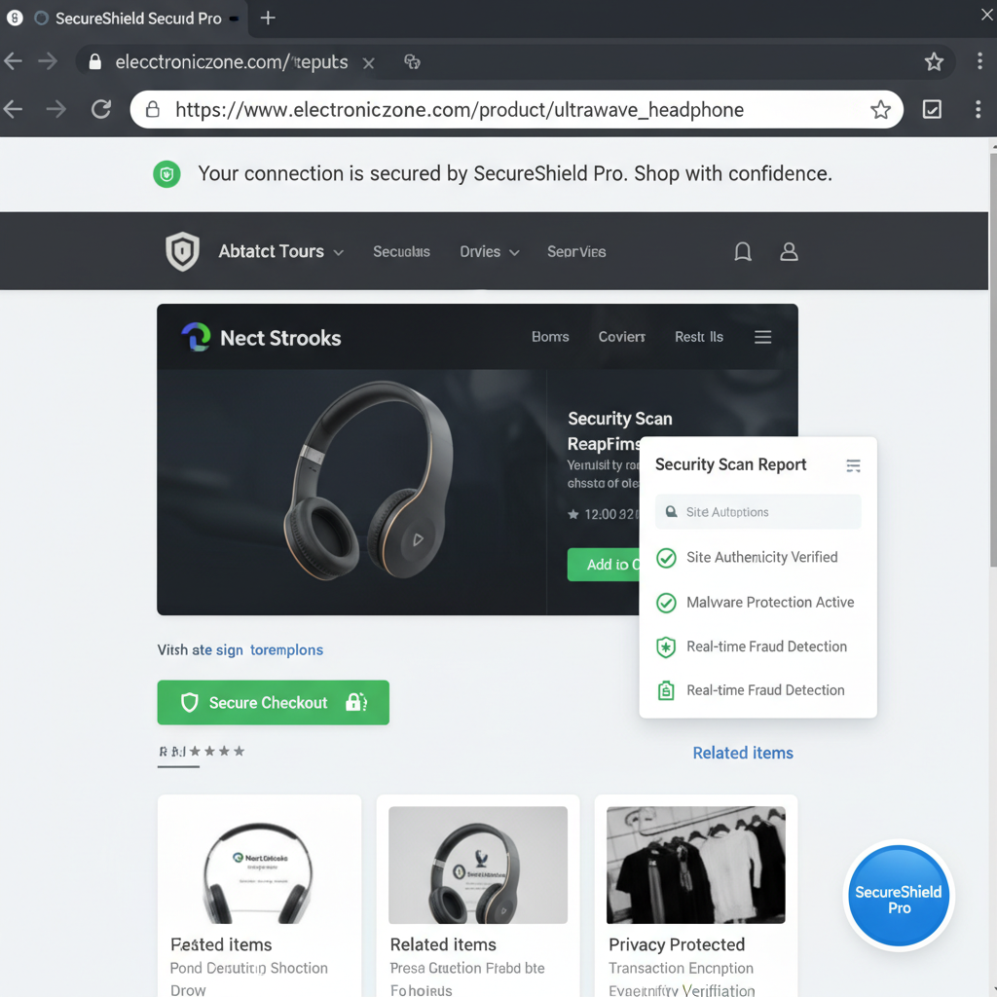Click the Secure Checkout button
This screenshot has height=997, width=997.
coord(274,703)
